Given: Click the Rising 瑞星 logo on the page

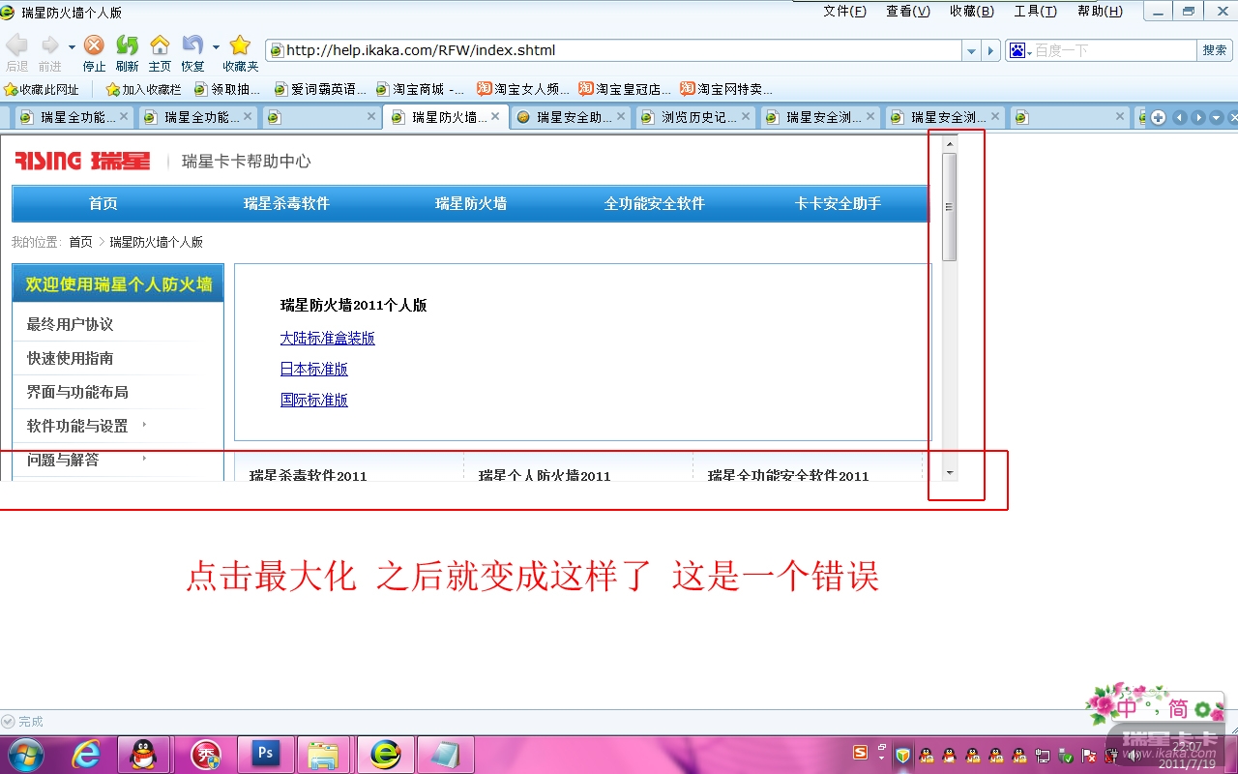Looking at the screenshot, I should click(x=82, y=161).
